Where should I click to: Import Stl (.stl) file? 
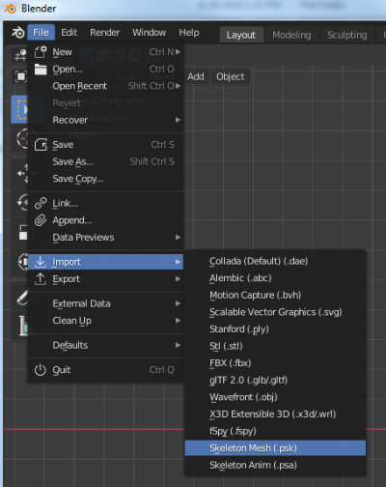(x=275, y=346)
